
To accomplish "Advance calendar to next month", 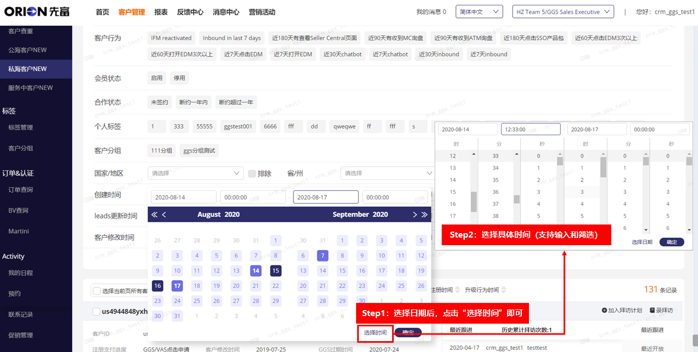I will click(x=415, y=215).
